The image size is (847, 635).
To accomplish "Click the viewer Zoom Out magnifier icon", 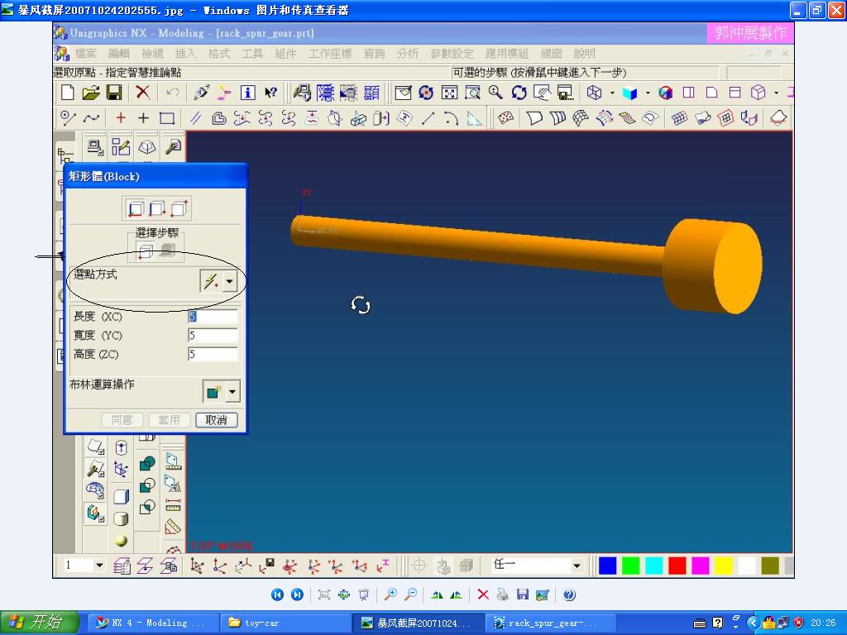I will click(x=410, y=594).
